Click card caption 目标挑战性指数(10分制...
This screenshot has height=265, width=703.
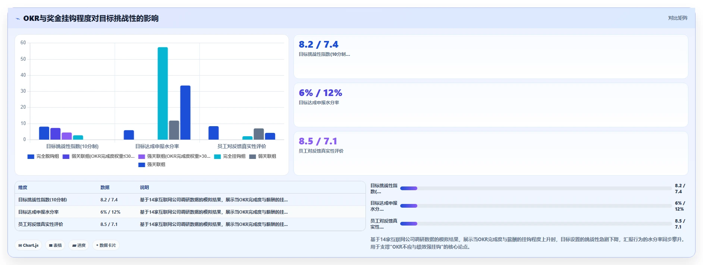[324, 54]
